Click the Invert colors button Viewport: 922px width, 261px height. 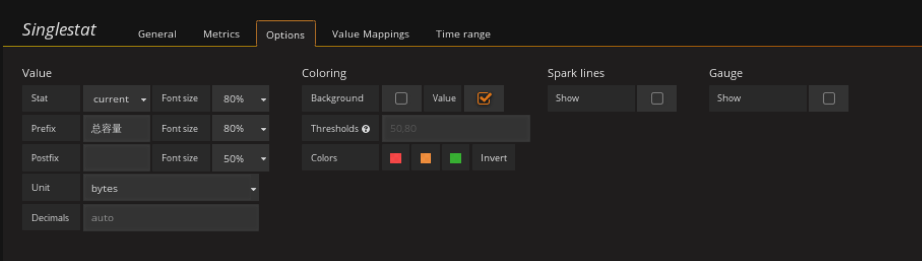(x=493, y=158)
